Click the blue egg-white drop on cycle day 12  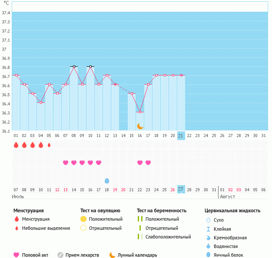click(x=107, y=180)
